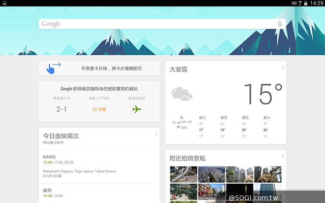Tap the 2-1 match score example
Viewport: 325px width, 203px height.
[x=61, y=109]
